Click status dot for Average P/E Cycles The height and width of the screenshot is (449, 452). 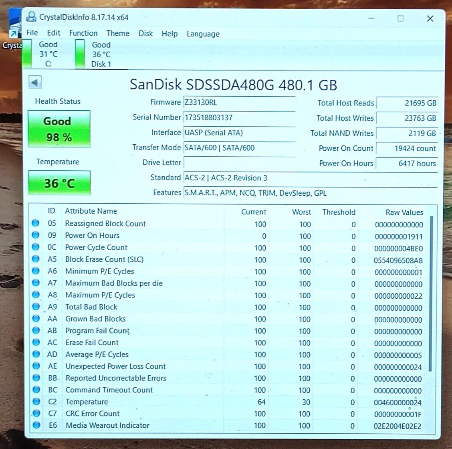click(36, 354)
